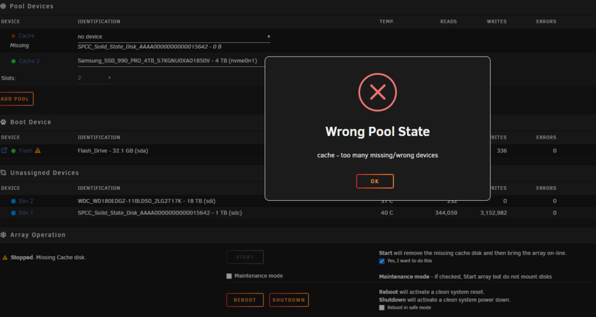
Task: Open the Slots count dropdown
Action: [94, 78]
